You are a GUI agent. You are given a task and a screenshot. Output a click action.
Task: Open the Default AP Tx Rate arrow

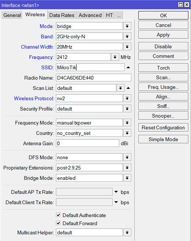tap(116, 192)
